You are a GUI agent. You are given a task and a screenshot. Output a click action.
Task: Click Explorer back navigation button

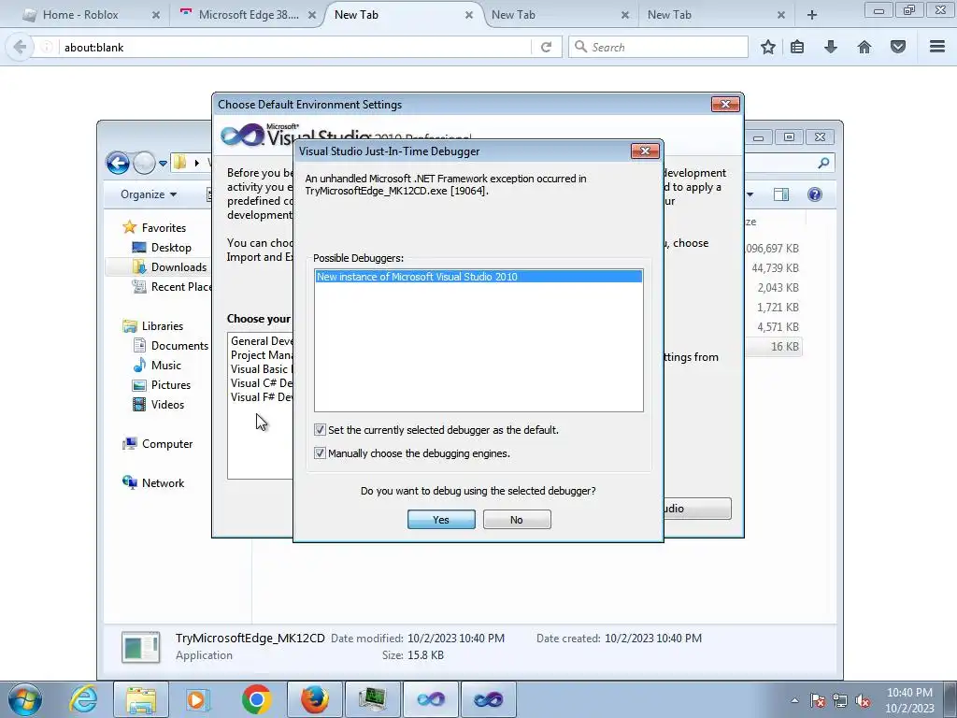[118, 163]
